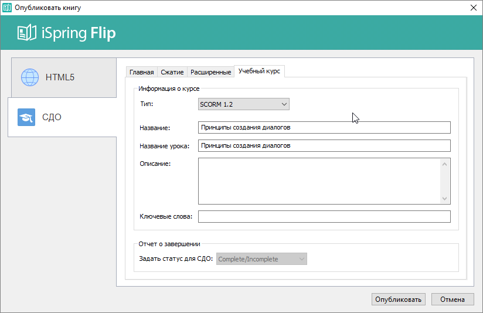Select the HTML5 globe icon

[30, 77]
